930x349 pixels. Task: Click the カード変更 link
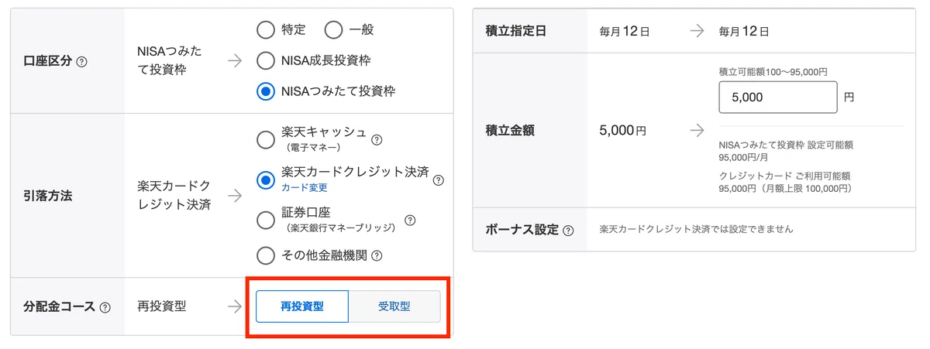click(x=304, y=187)
